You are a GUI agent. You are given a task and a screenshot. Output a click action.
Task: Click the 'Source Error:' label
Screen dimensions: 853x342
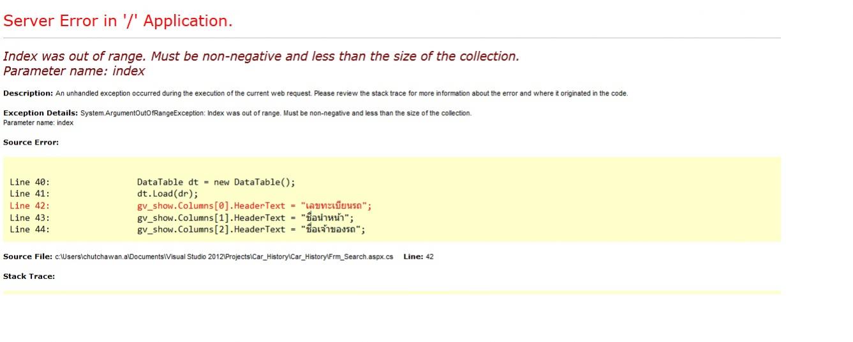[31, 143]
